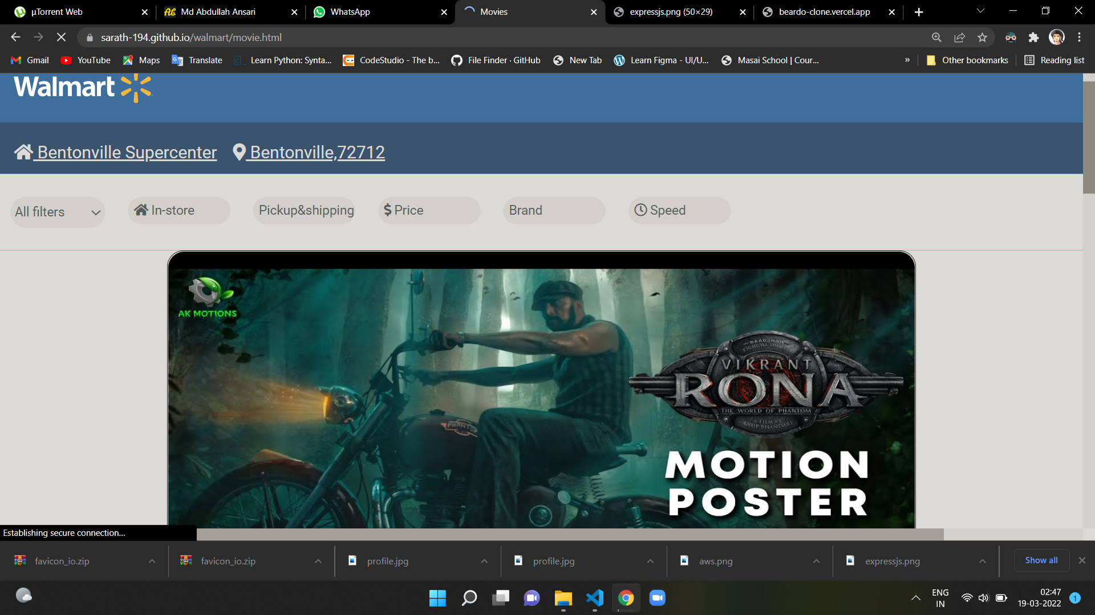Screen dimensions: 1095x615
Task: Open the Bentonville Supercenter store link
Action: [116, 152]
